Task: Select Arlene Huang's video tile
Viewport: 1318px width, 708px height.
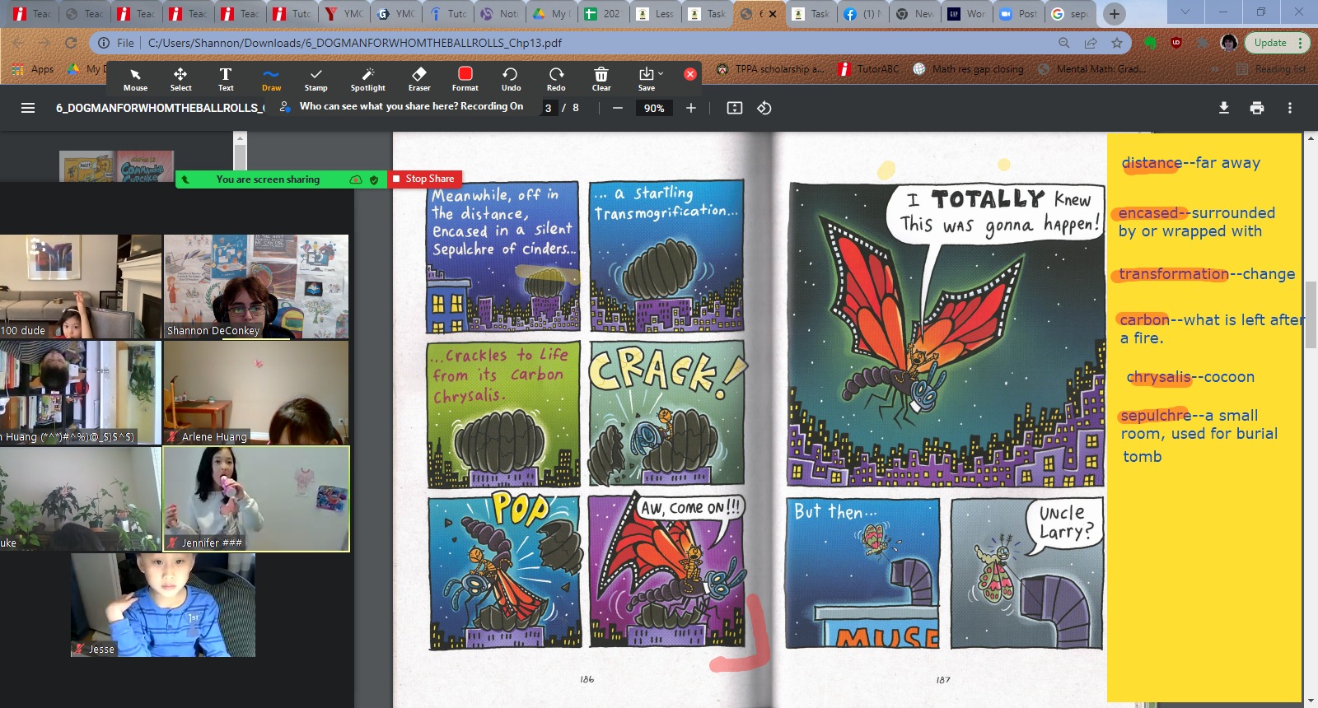Action: pyautogui.click(x=256, y=393)
